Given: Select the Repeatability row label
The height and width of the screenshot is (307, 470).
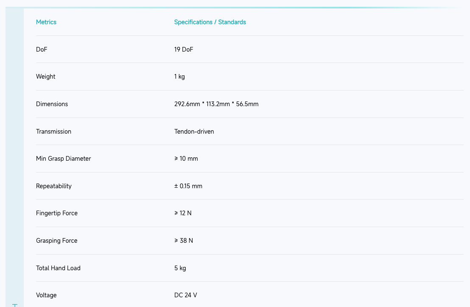Looking at the screenshot, I should click(54, 186).
